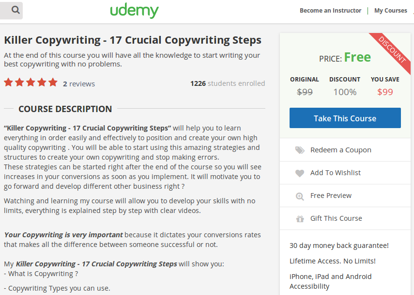
Task: Open My Courses in header
Action: point(390,11)
